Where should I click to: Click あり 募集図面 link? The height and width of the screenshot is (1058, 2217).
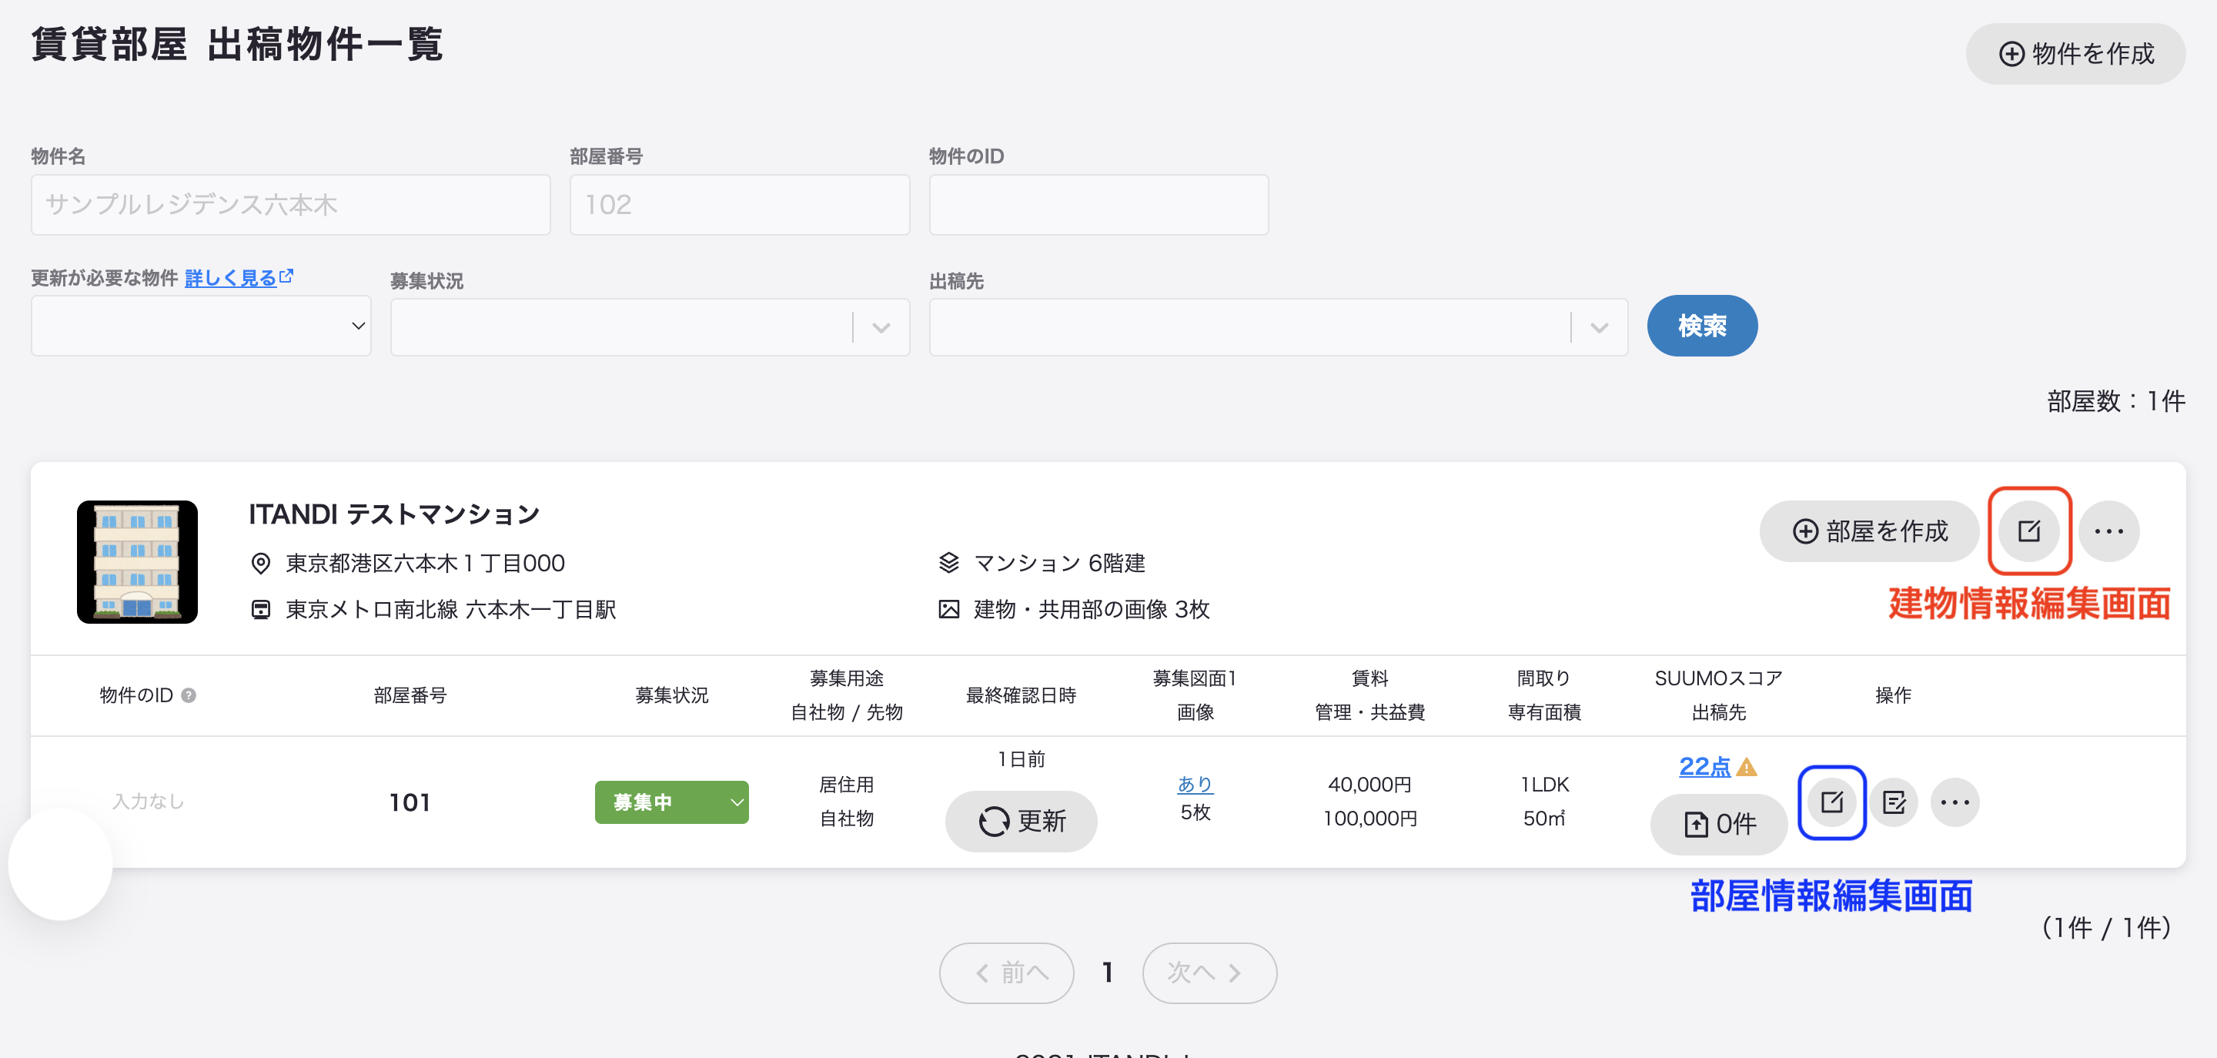pyautogui.click(x=1195, y=784)
